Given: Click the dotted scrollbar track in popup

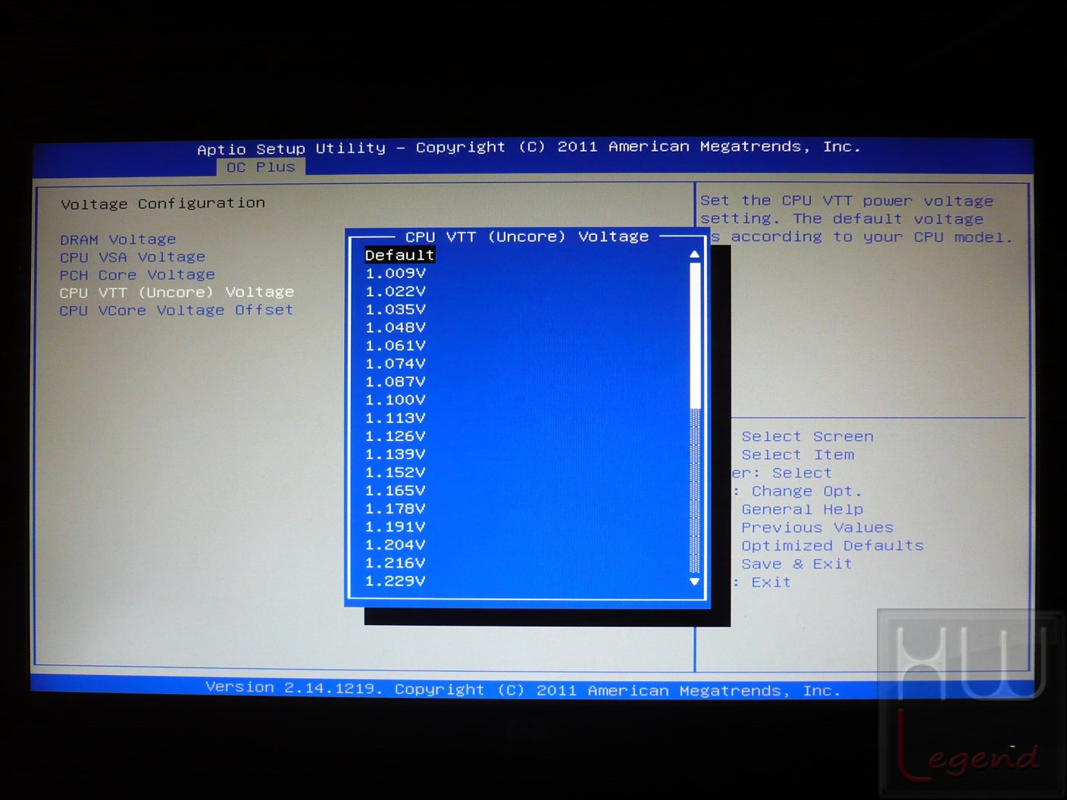Looking at the screenshot, I should click(695, 492).
